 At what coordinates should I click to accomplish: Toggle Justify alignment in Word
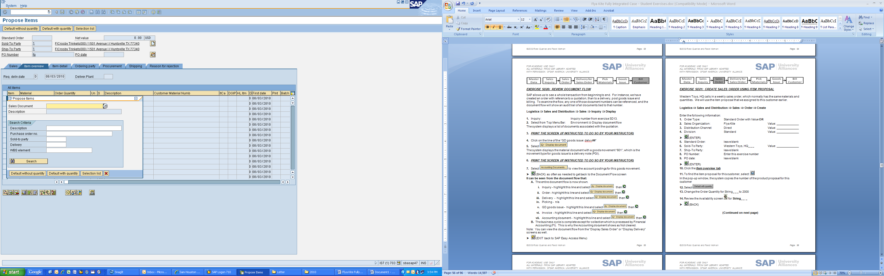576,27
